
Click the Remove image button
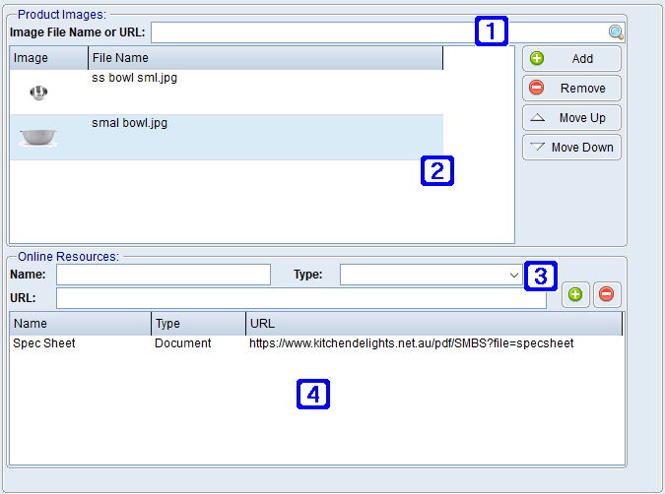pyautogui.click(x=571, y=89)
